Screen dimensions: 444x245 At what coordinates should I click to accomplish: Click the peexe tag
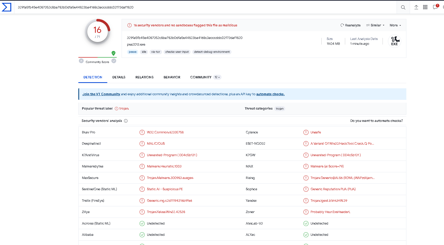point(133,52)
